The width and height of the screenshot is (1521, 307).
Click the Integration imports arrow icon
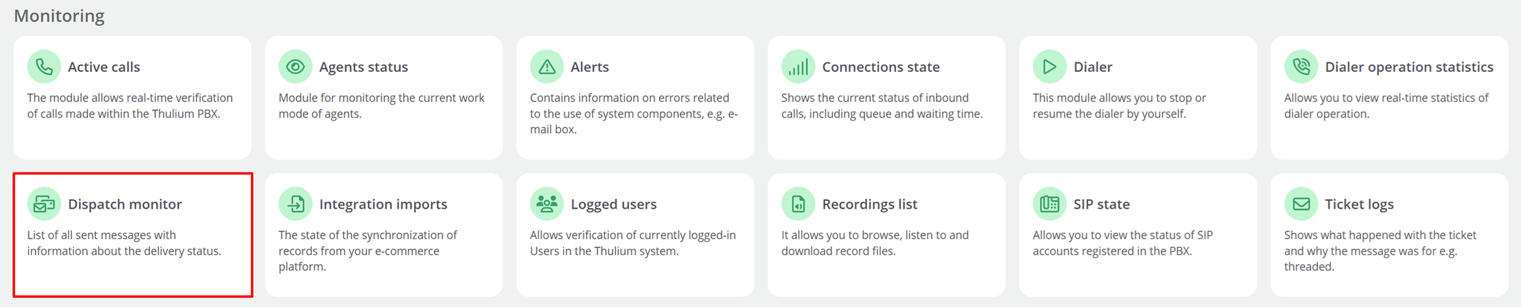point(295,204)
